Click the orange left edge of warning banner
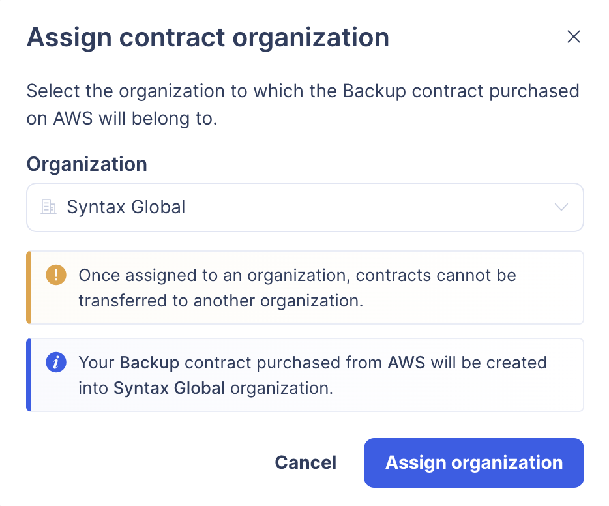Image resolution: width=609 pixels, height=506 pixels. [x=29, y=288]
